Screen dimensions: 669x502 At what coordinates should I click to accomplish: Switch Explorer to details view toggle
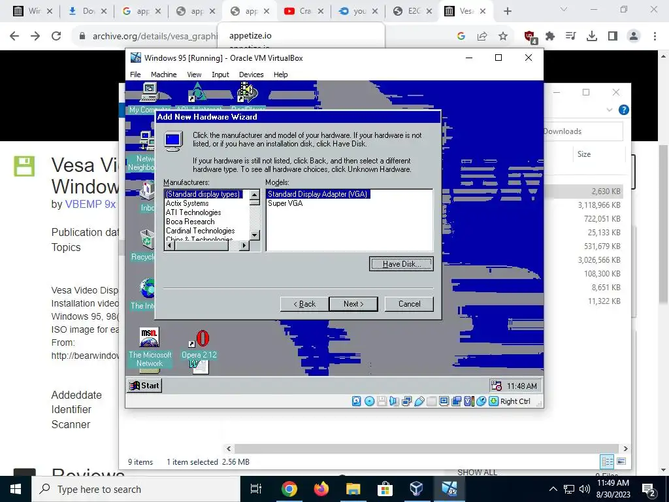pos(607,461)
